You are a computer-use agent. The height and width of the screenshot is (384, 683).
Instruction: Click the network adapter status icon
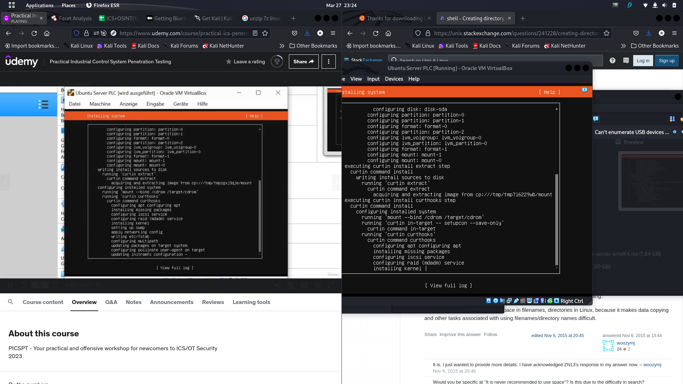pos(509,301)
